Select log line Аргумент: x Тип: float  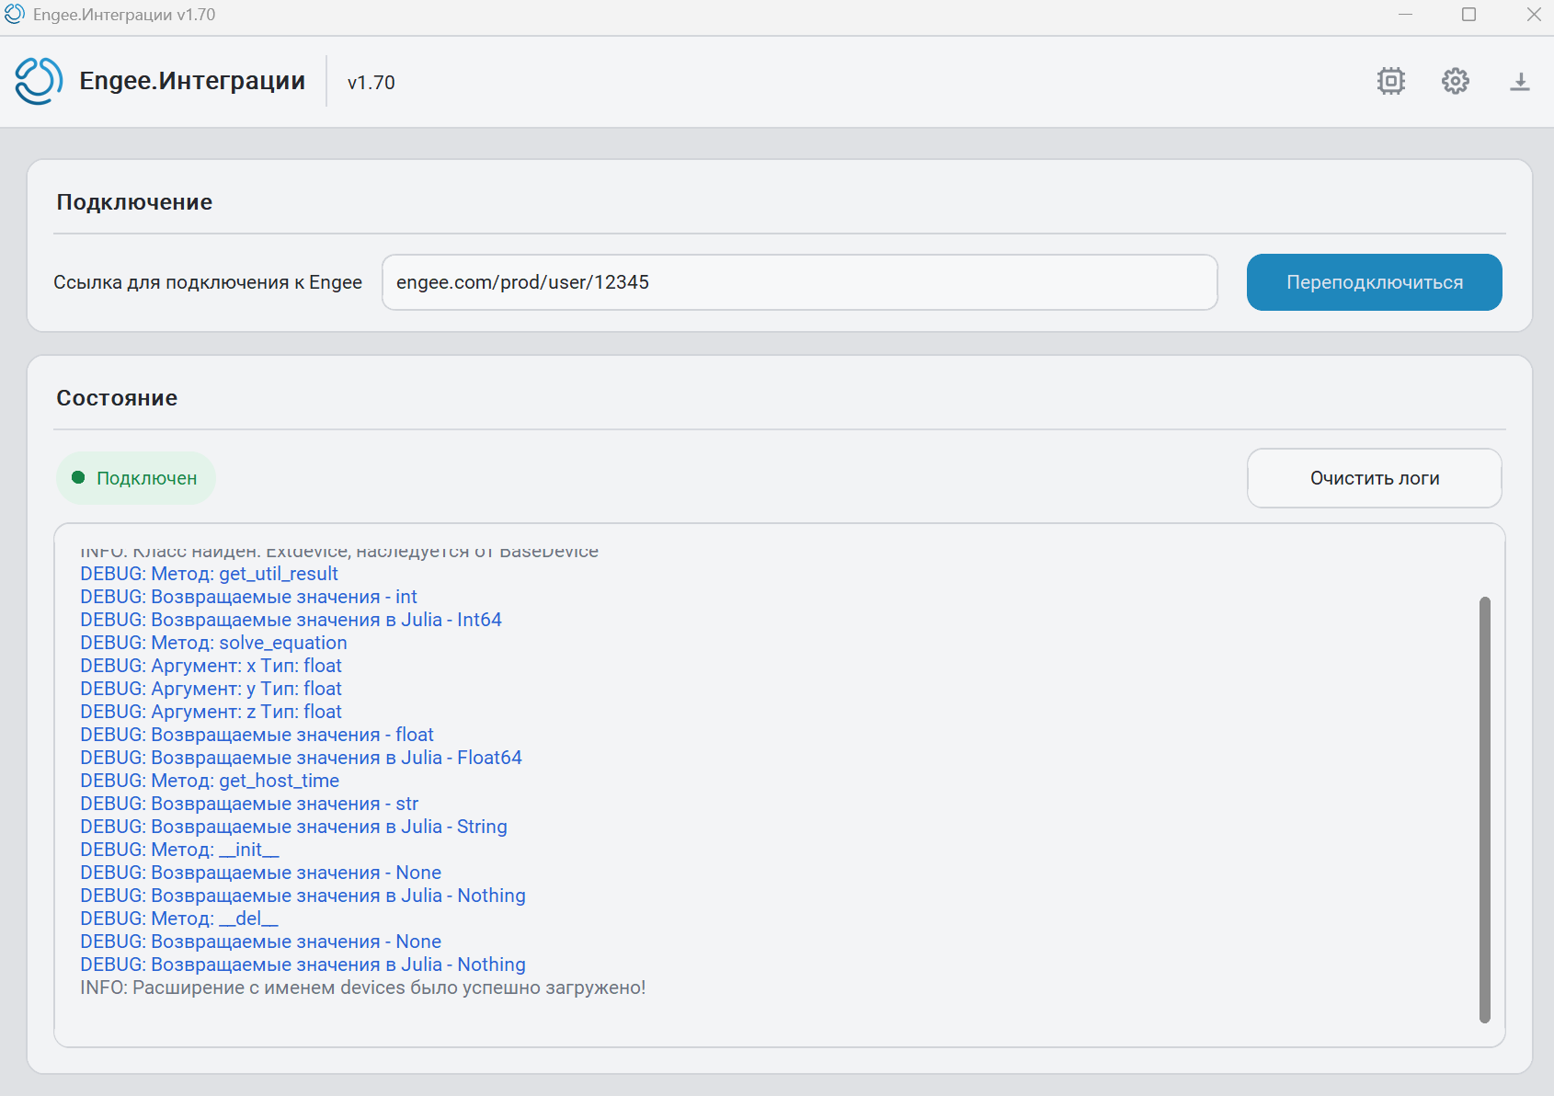coord(211,666)
